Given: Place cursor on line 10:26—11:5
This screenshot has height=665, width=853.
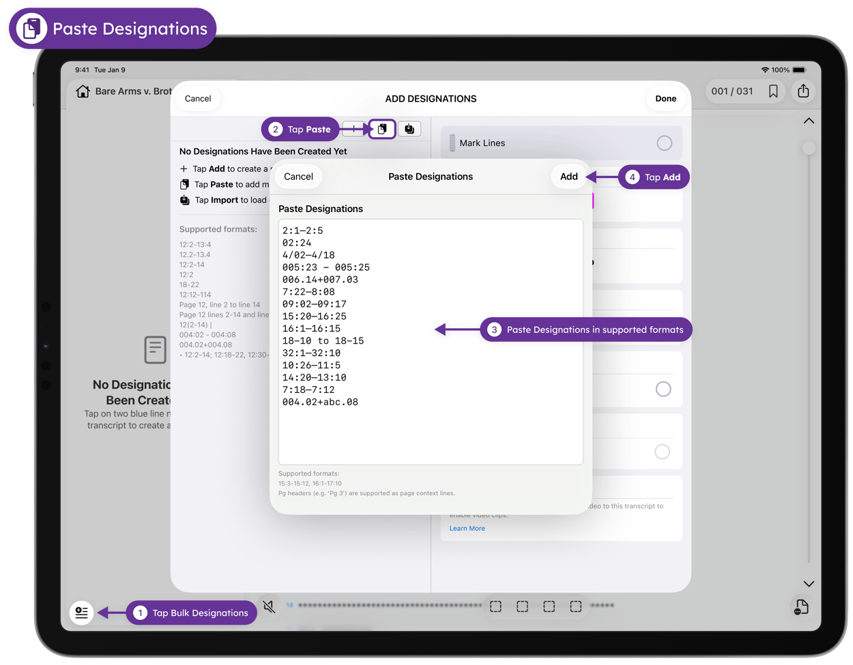Looking at the screenshot, I should (311, 366).
